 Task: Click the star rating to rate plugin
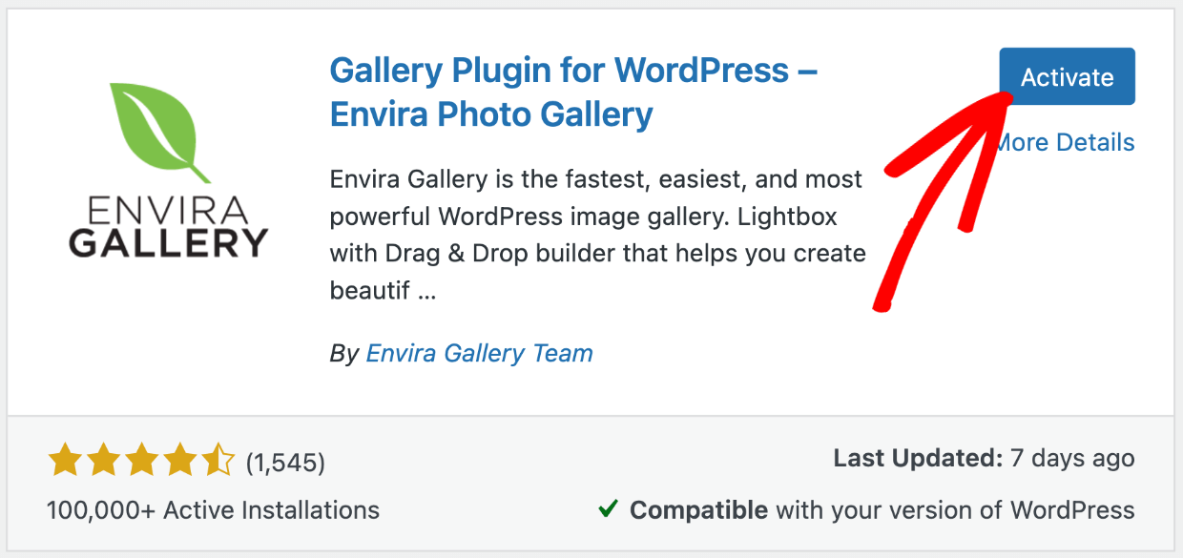coord(141,461)
